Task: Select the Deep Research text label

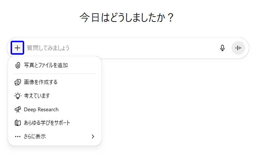Action: (x=41, y=109)
